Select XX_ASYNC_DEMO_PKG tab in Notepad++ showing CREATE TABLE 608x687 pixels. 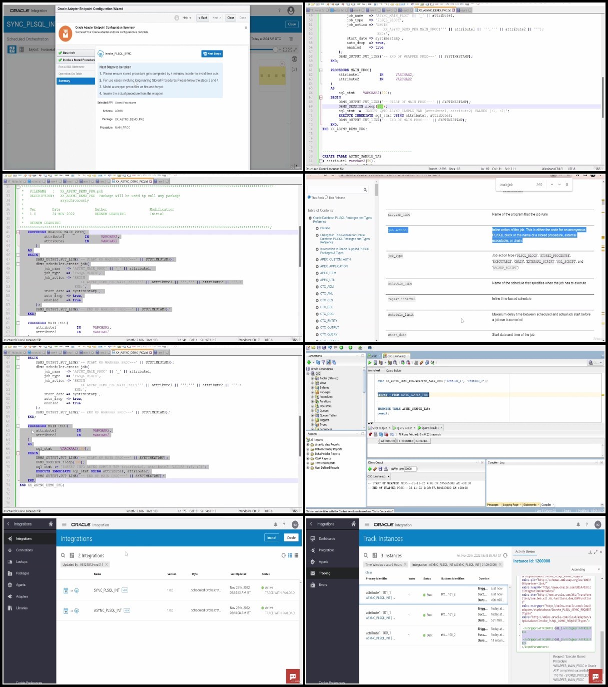[x=435, y=10]
